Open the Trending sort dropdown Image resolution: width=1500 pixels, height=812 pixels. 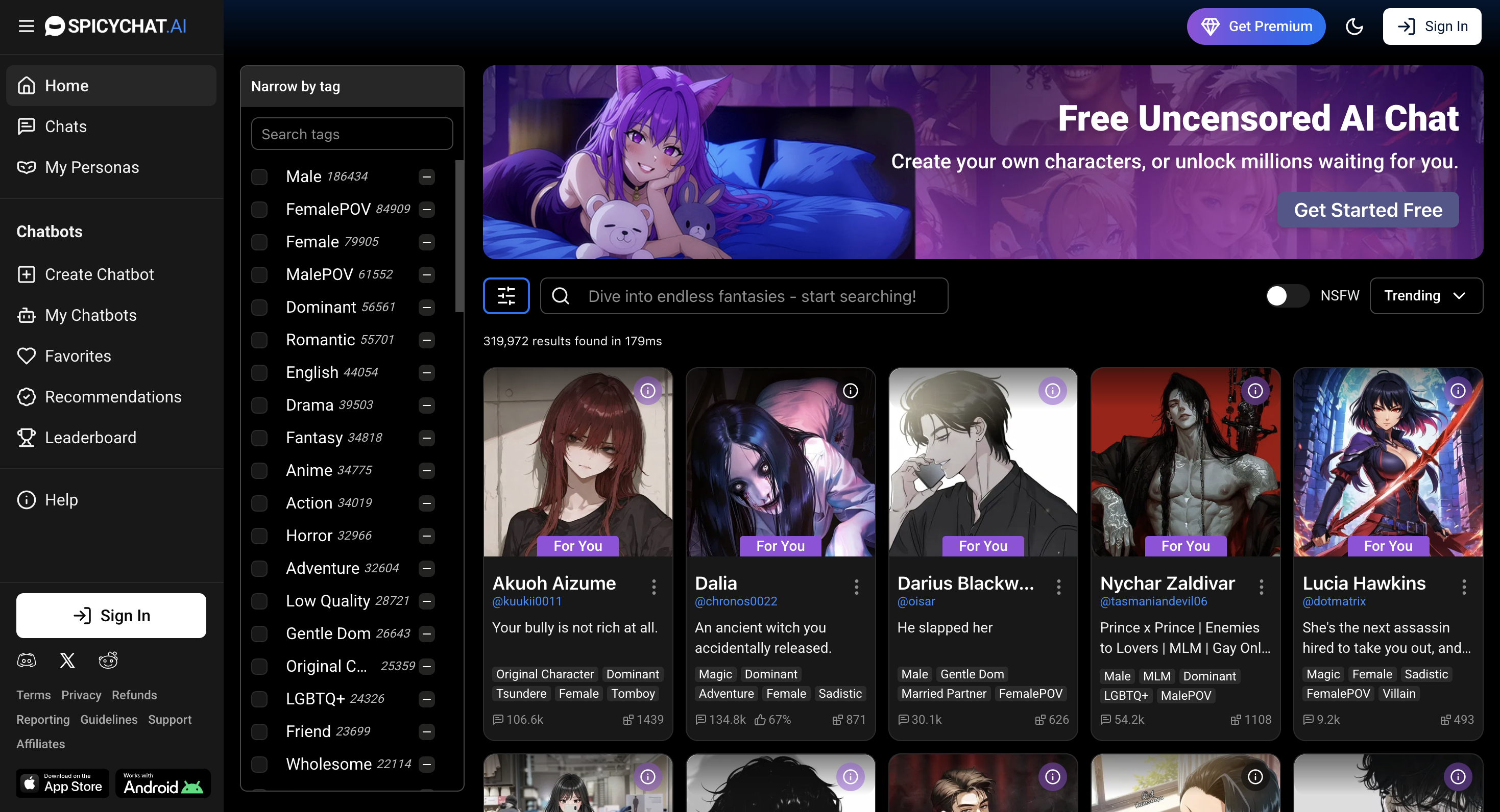tap(1426, 295)
